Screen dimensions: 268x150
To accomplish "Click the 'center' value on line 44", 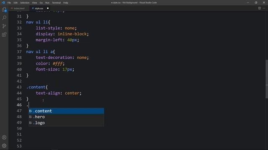I will click(x=72, y=93).
